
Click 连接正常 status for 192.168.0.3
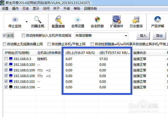coord(139,59)
